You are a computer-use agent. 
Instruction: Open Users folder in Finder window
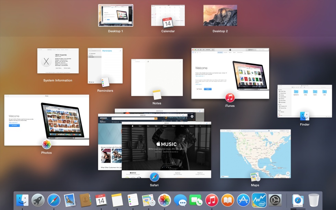pos(324,92)
